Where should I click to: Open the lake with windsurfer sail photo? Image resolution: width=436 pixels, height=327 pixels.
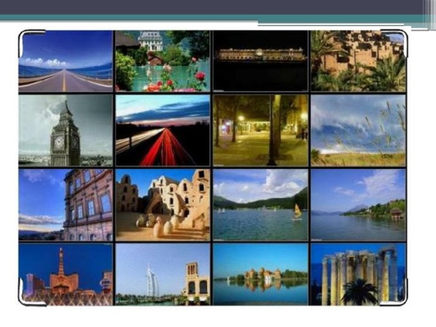260,205
